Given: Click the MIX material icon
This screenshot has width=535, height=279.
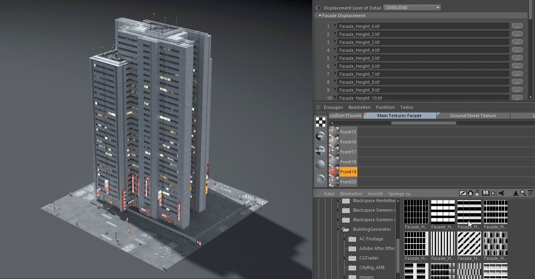Looking at the screenshot, I should (x=320, y=136).
